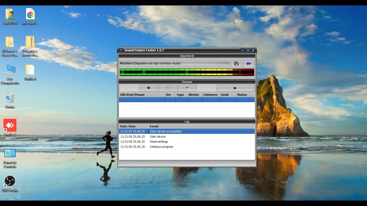Viewport: 367px width, 206px height.
Task: Click the blue waveform DSP icon
Action: tap(249, 64)
